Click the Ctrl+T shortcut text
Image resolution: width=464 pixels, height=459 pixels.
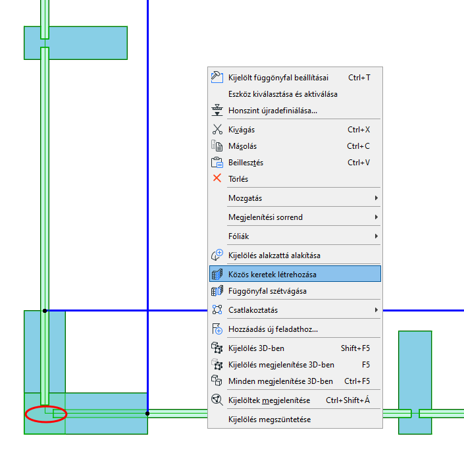pyautogui.click(x=359, y=78)
